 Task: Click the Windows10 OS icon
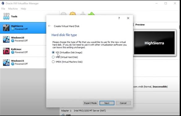coord(6,39)
